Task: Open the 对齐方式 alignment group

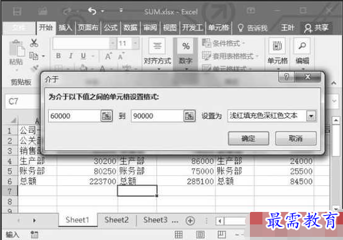Action: 157,54
